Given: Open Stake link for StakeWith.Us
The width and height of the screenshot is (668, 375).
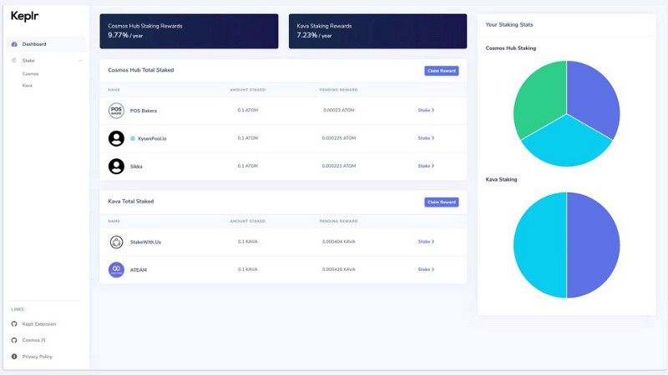Looking at the screenshot, I should coord(426,242).
